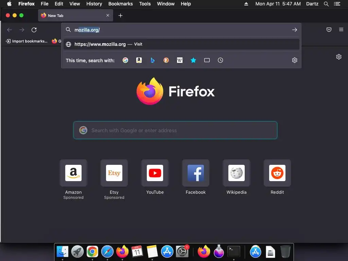This screenshot has height=261, width=348.
Task: Open the File menu
Action: [45, 4]
